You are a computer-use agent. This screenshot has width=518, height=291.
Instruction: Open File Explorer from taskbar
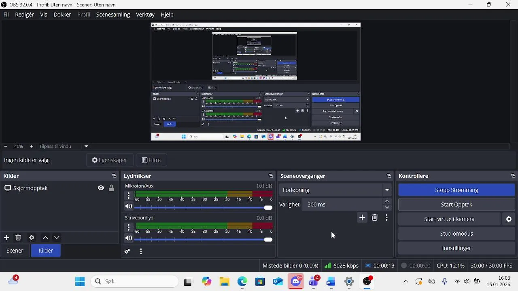[225, 282]
